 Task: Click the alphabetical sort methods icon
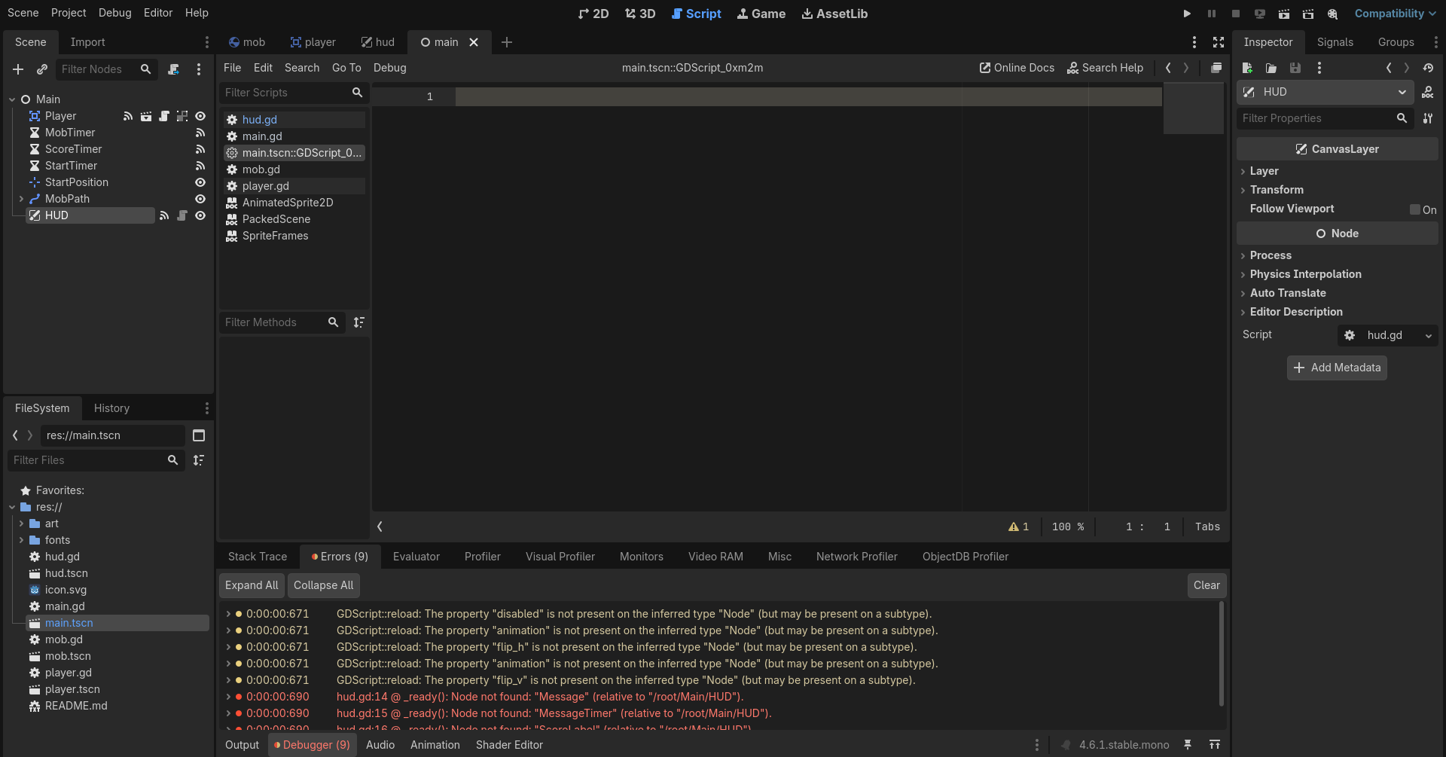pyautogui.click(x=359, y=322)
